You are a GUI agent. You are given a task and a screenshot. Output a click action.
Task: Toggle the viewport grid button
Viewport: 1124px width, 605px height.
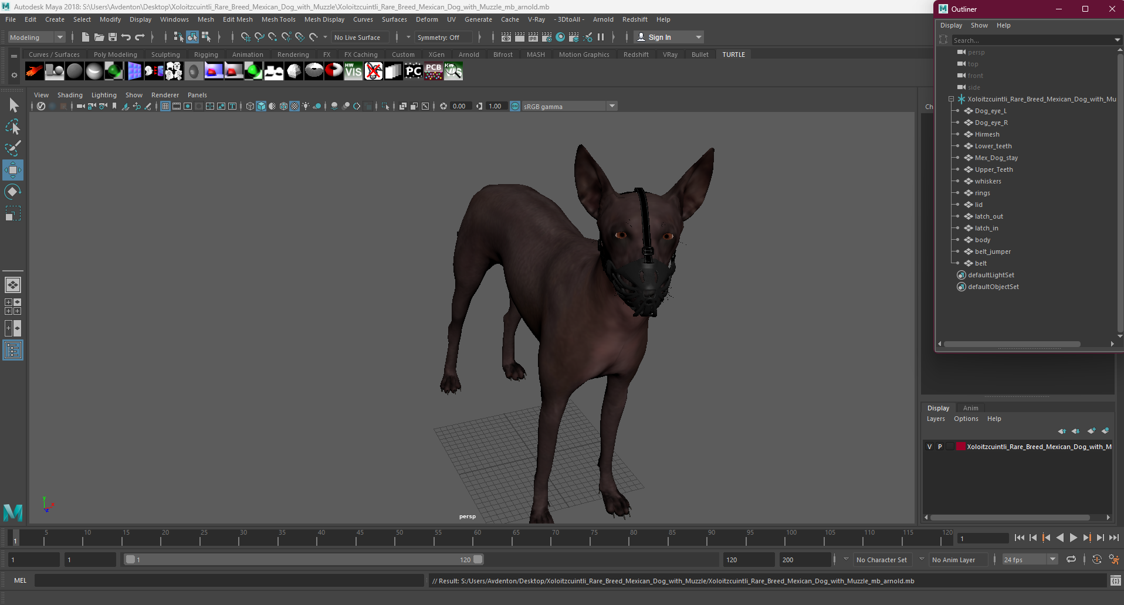pos(165,106)
